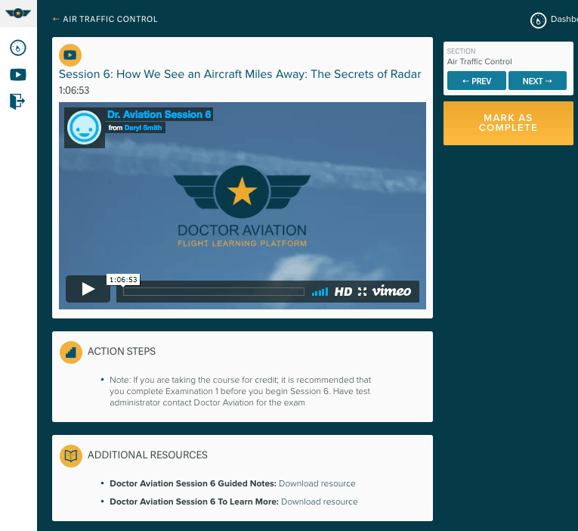This screenshot has width=578, height=531.
Task: Download the Session 6 Guided Notes resource
Action: (317, 483)
